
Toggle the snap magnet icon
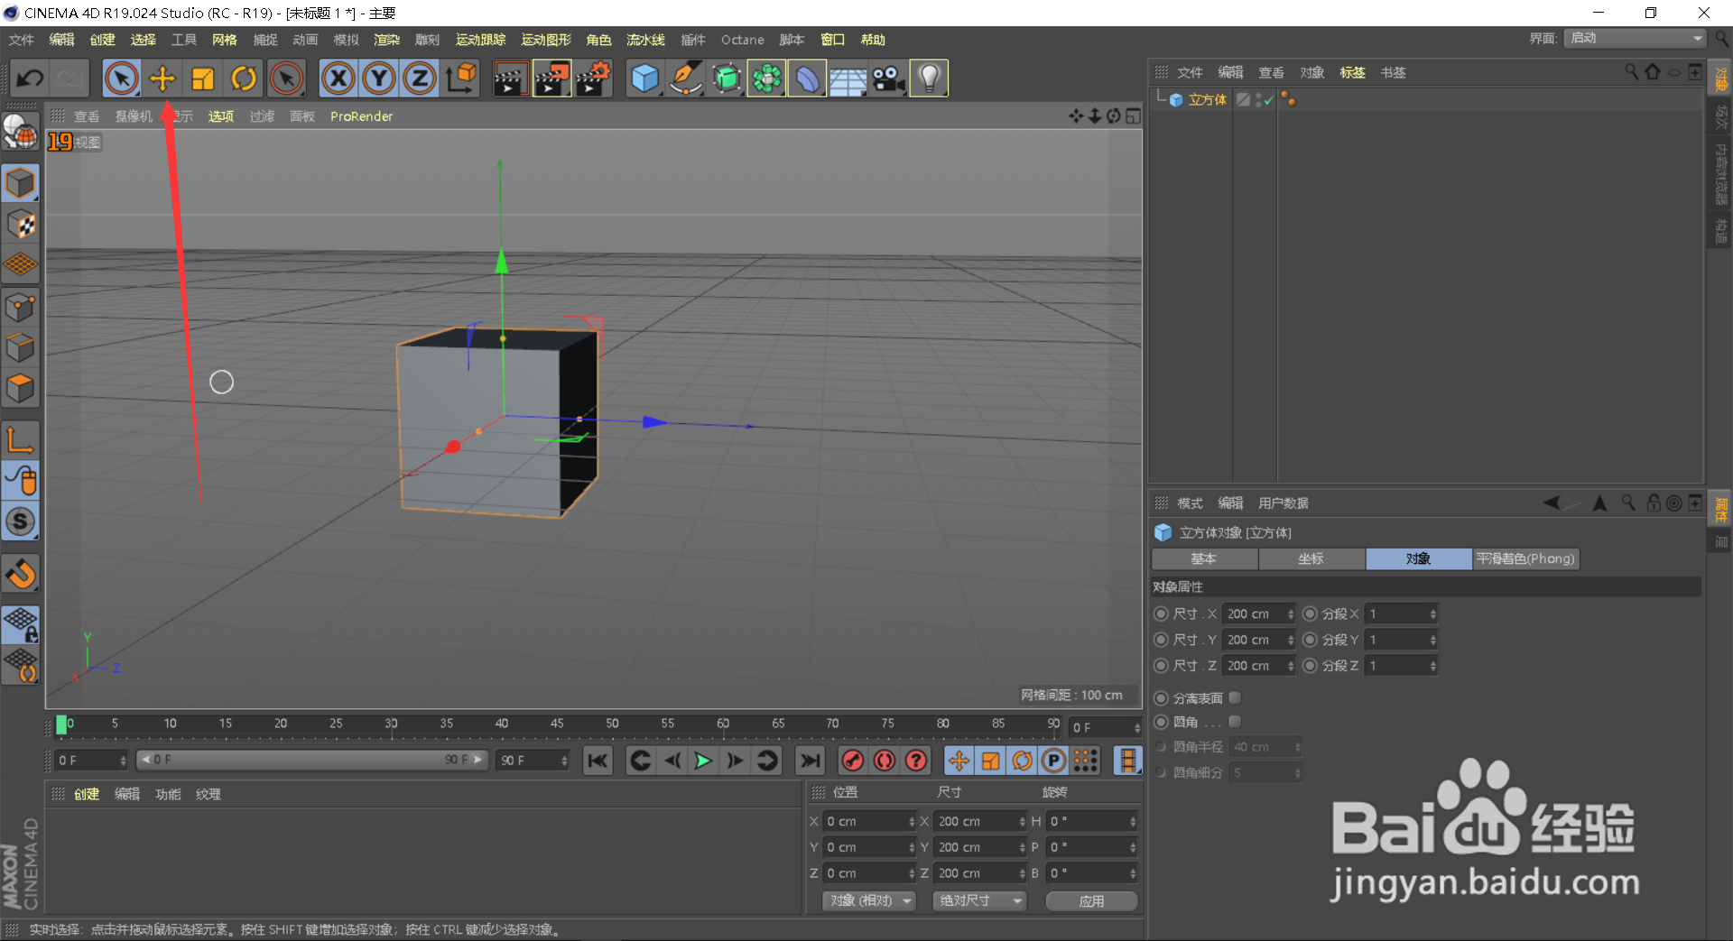21,574
